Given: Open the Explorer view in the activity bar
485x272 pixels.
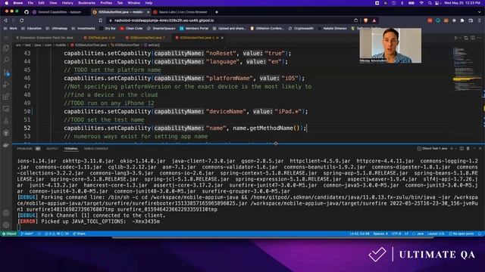Looking at the screenshot, I should click(x=6, y=48).
